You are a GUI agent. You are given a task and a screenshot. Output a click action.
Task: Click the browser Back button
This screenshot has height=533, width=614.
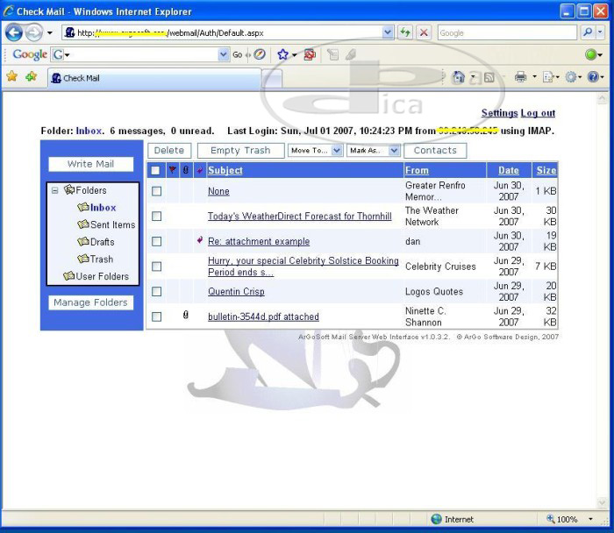point(14,32)
